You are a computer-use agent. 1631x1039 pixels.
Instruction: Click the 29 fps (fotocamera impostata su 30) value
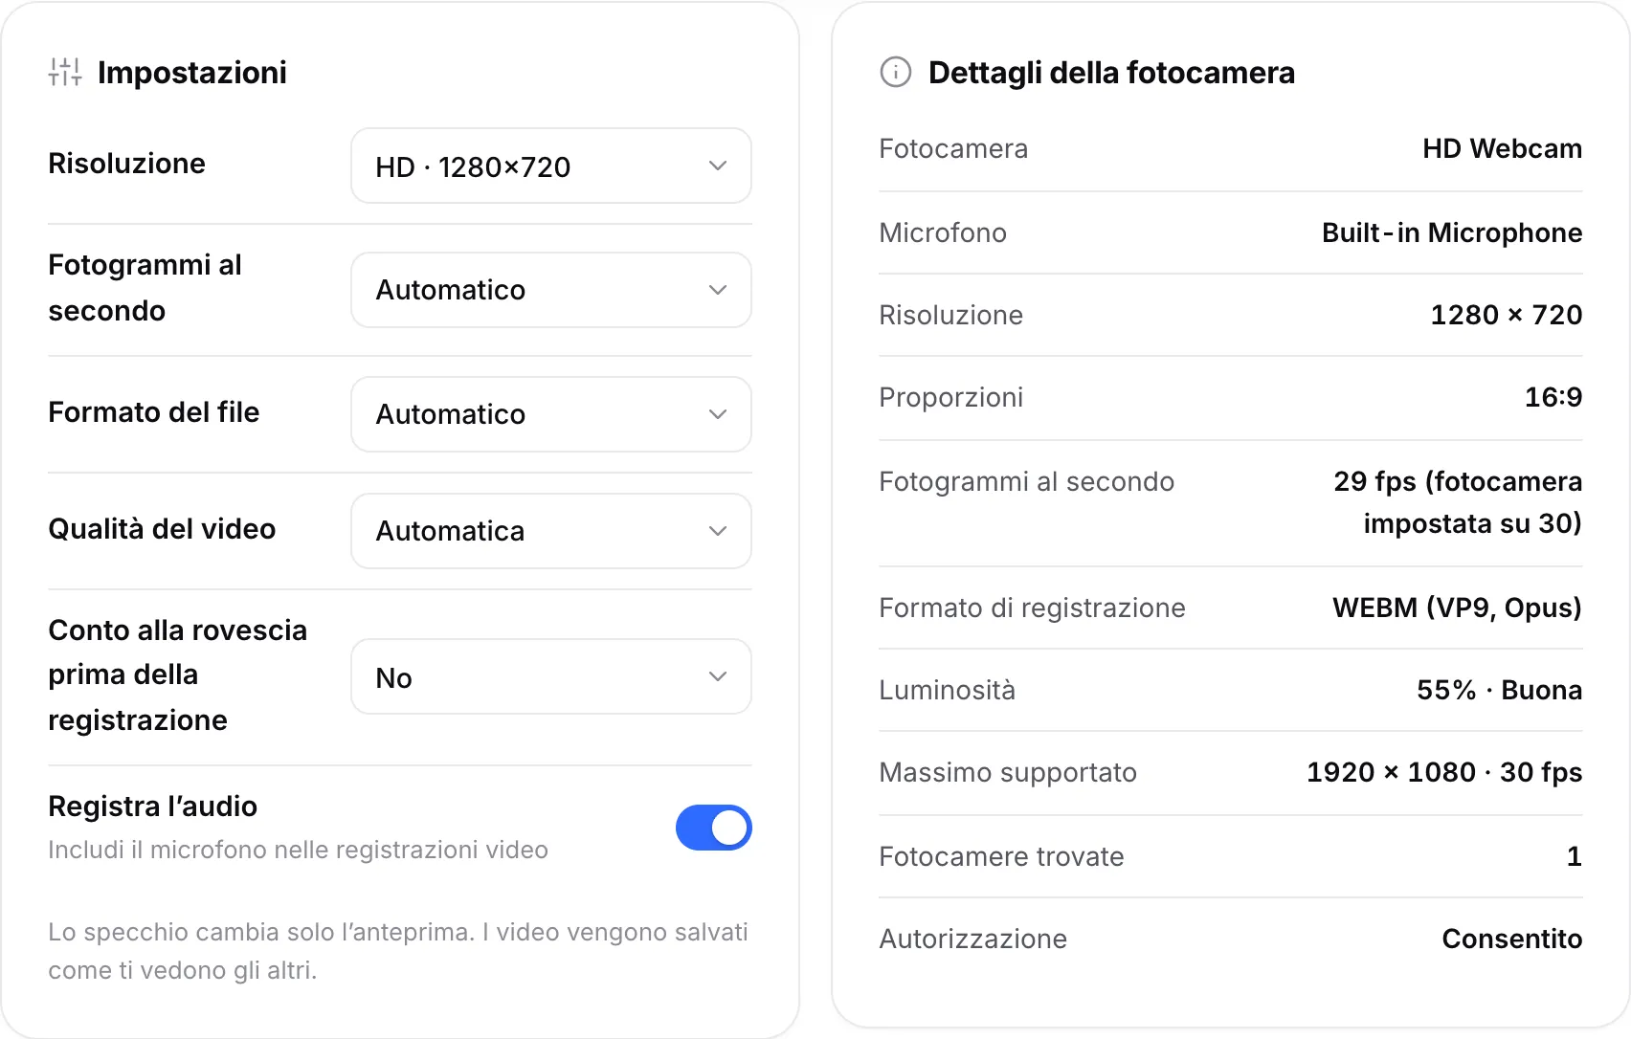click(1458, 502)
